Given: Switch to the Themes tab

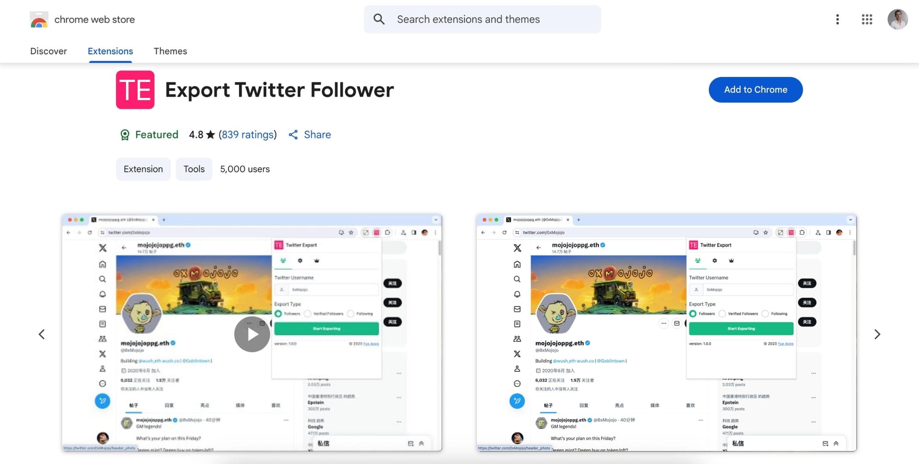Looking at the screenshot, I should click(170, 51).
